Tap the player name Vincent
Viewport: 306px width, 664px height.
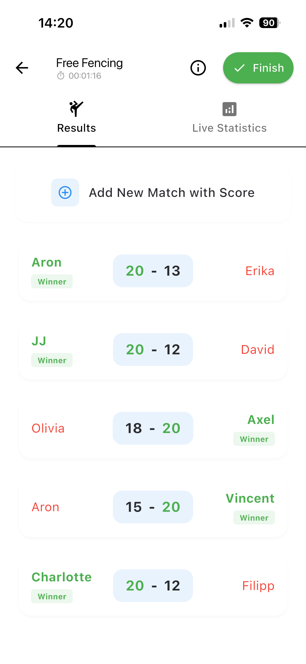(250, 498)
